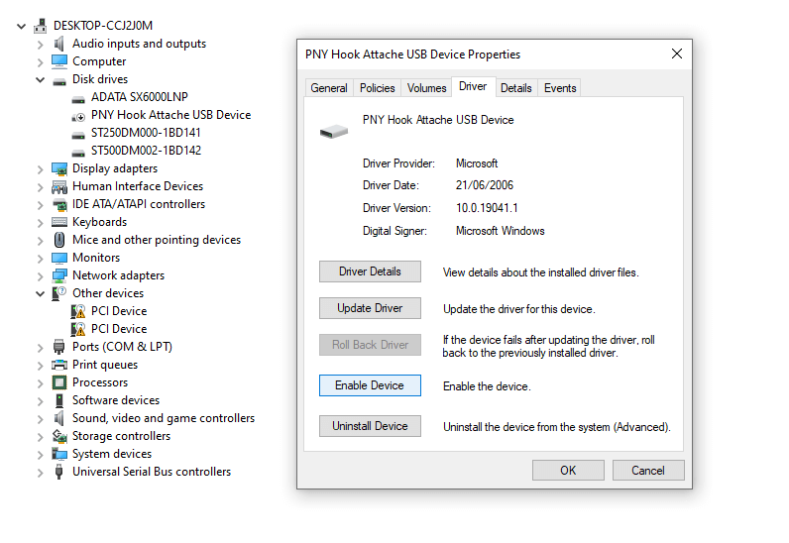Expand Universal Serial Bus controllers

(x=41, y=473)
